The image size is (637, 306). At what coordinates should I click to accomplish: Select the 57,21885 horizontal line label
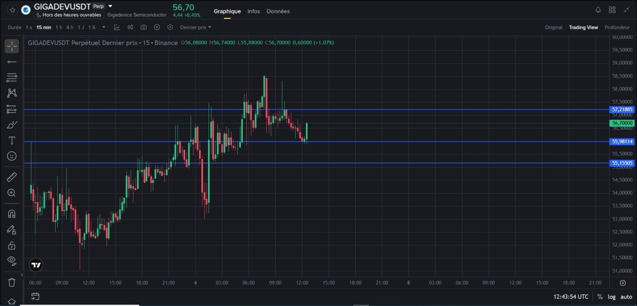point(622,109)
